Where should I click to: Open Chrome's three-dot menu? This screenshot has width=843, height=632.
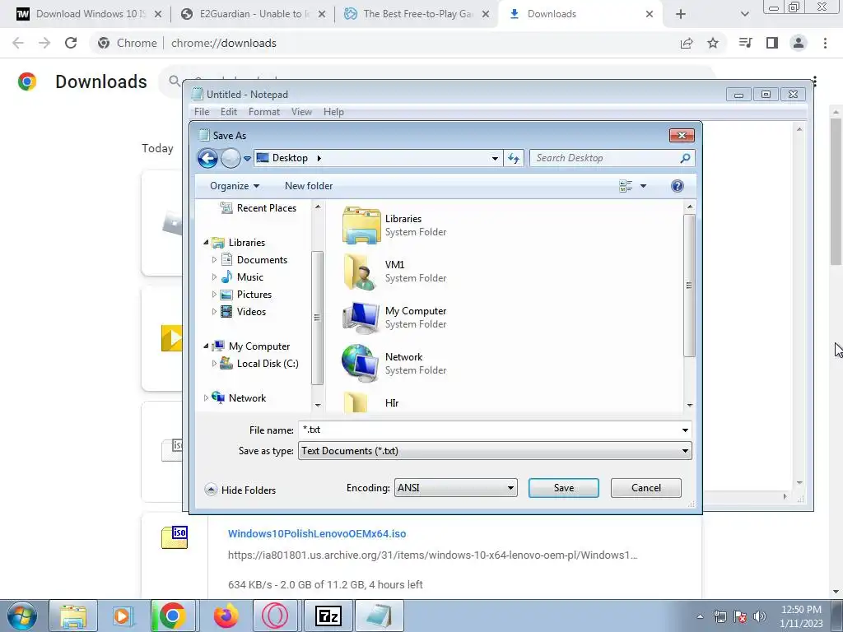(825, 43)
